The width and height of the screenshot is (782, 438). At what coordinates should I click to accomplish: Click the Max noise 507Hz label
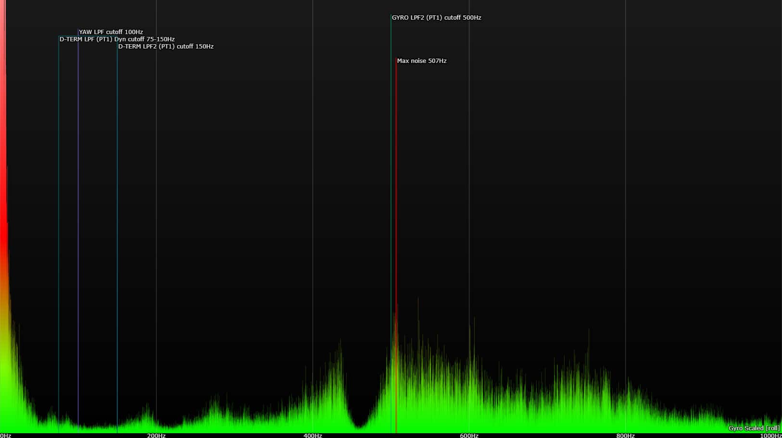(421, 61)
